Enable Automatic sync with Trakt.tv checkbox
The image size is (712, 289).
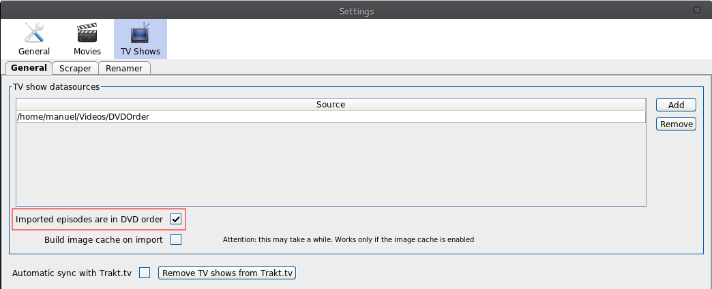pyautogui.click(x=145, y=273)
